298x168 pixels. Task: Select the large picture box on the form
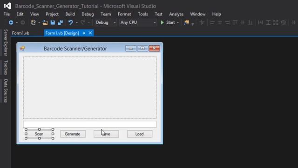pyautogui.click(x=90, y=88)
